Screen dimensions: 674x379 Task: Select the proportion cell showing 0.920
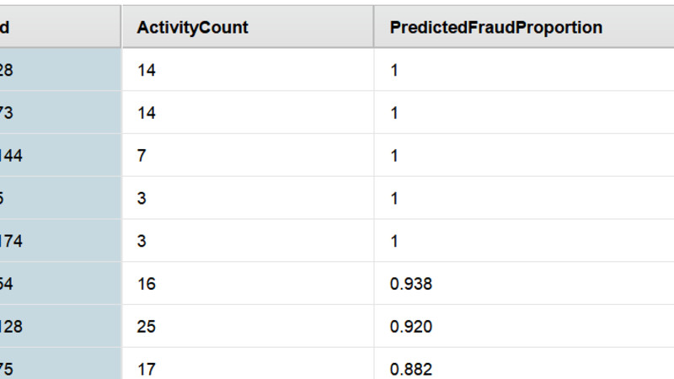pyautogui.click(x=524, y=327)
